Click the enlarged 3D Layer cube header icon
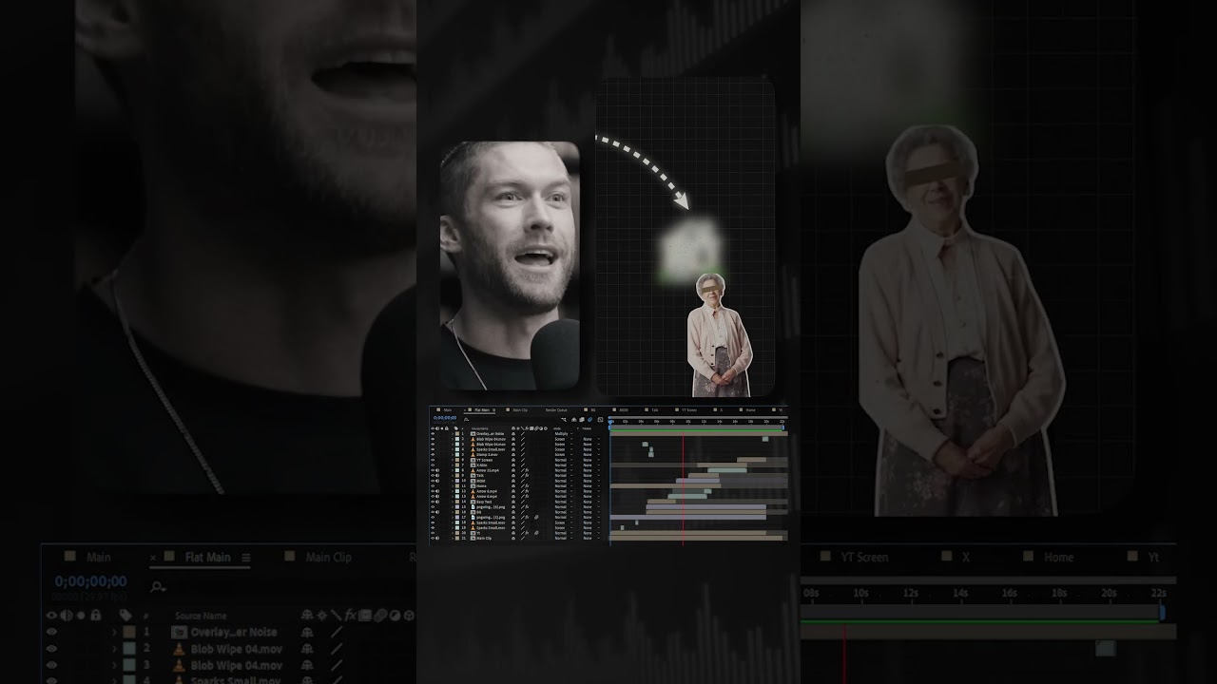 pyautogui.click(x=409, y=616)
